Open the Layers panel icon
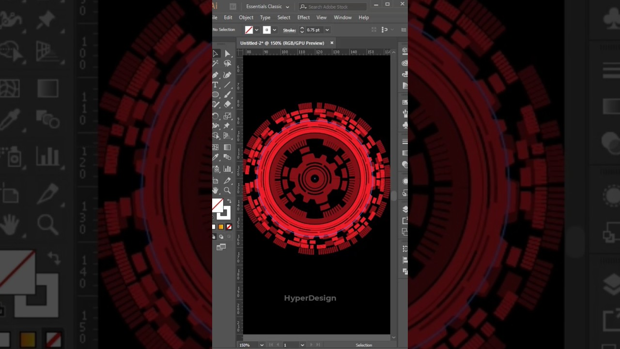 click(x=405, y=209)
